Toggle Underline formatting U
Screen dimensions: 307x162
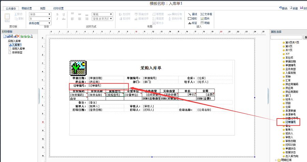[64, 14]
